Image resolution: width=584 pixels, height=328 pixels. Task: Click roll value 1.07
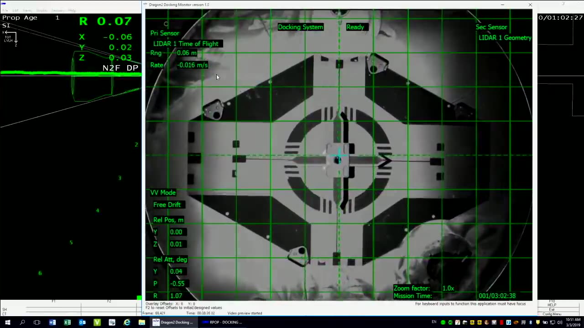pos(176,296)
